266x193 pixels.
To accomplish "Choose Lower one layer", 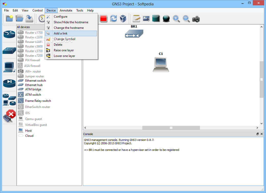I will click(x=71, y=56).
